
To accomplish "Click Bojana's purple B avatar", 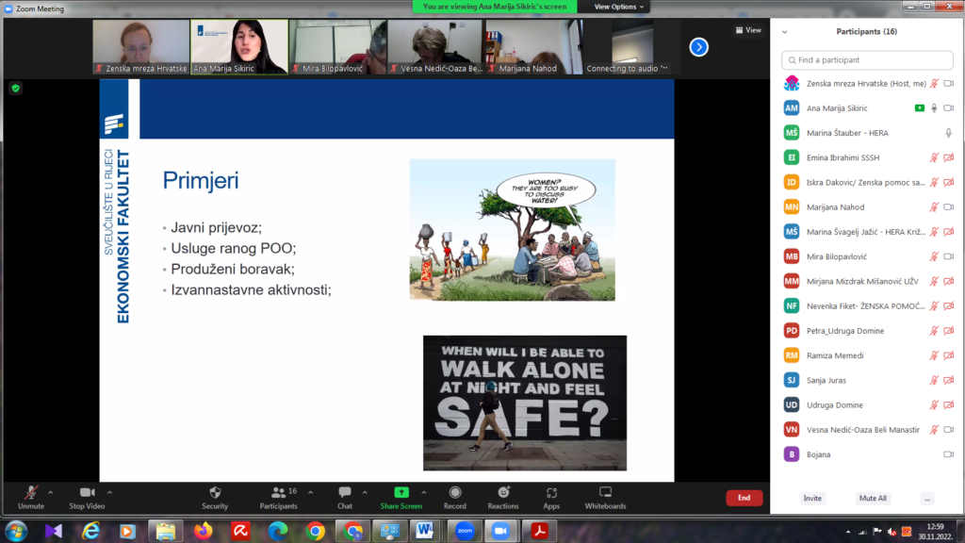I will 792,454.
